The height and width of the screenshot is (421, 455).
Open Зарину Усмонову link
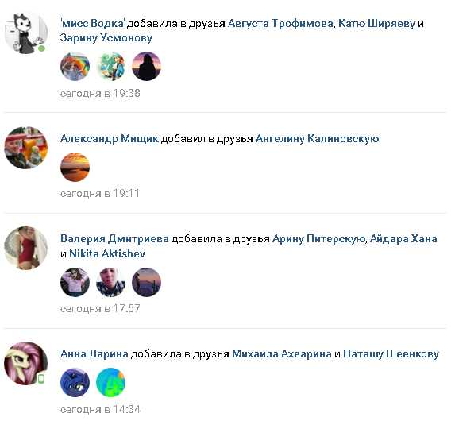[106, 38]
